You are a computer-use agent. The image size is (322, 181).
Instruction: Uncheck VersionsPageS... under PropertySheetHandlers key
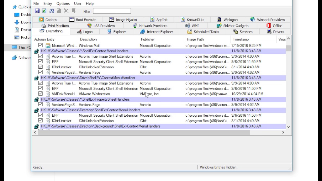tap(41, 105)
